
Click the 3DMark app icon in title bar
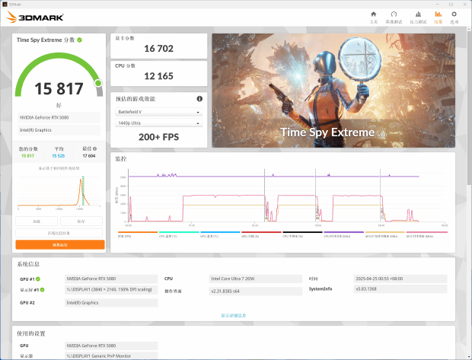click(x=5, y=5)
